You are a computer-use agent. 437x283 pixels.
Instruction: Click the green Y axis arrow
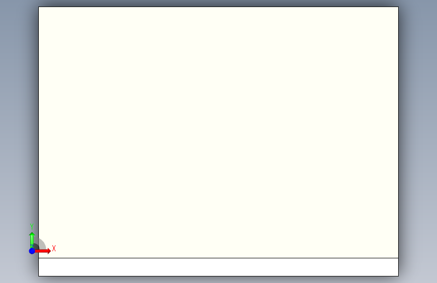[x=32, y=239]
